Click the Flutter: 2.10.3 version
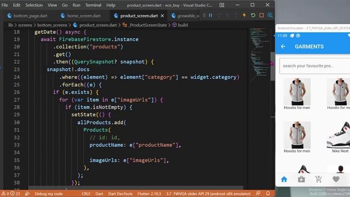The image size is (350, 197). pos(149,194)
